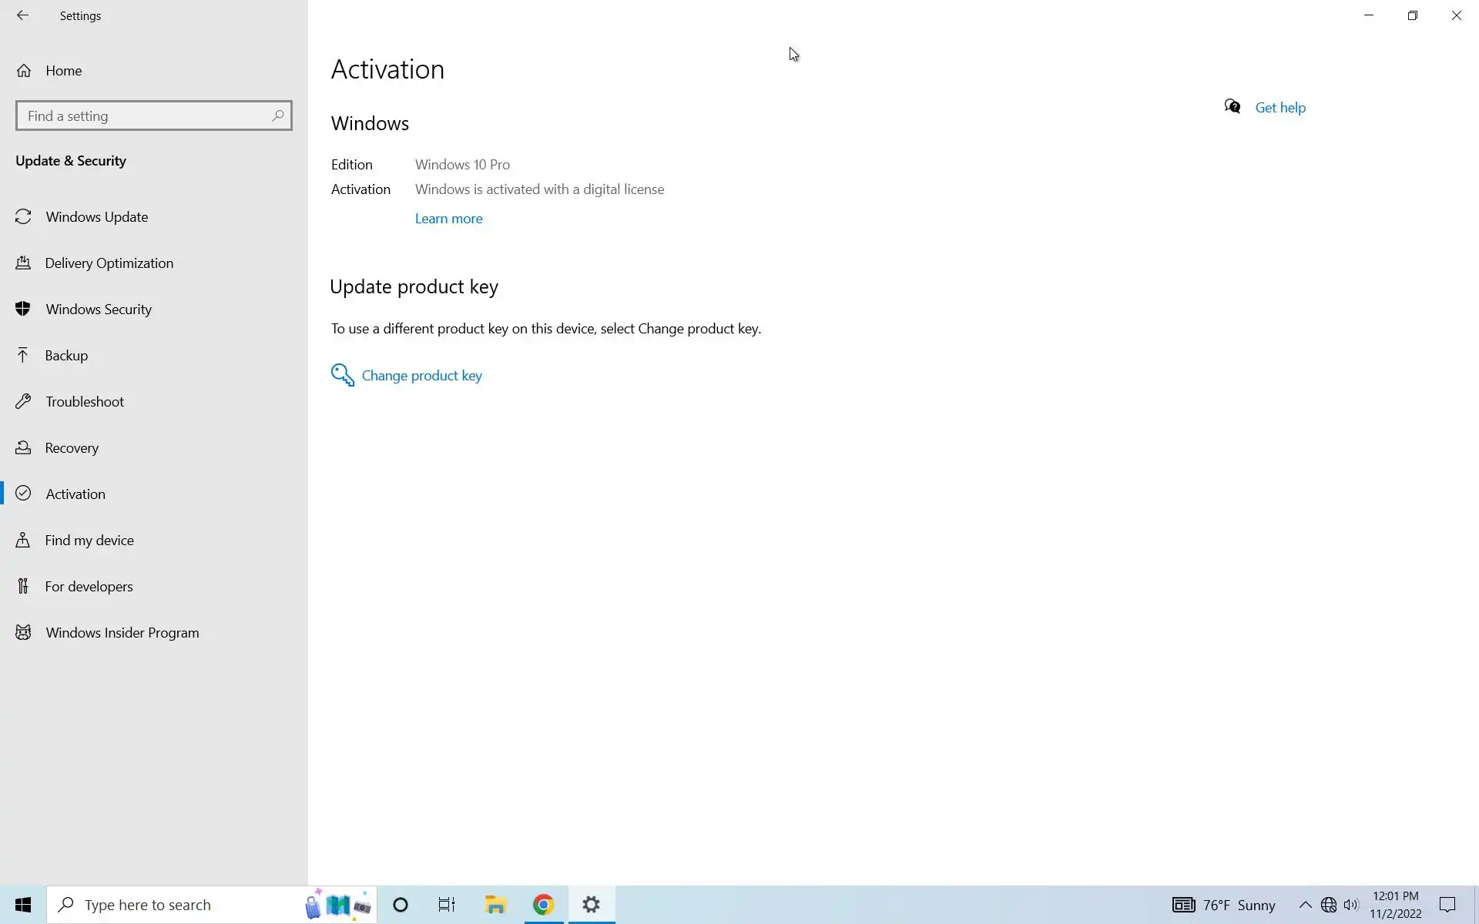Open the Activation sidebar item

click(x=75, y=494)
